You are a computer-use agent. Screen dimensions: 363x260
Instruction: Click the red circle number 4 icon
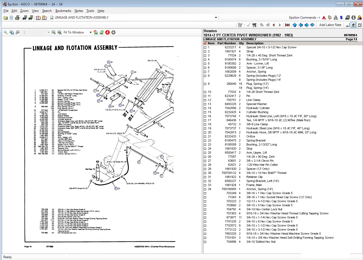tap(108, 32)
